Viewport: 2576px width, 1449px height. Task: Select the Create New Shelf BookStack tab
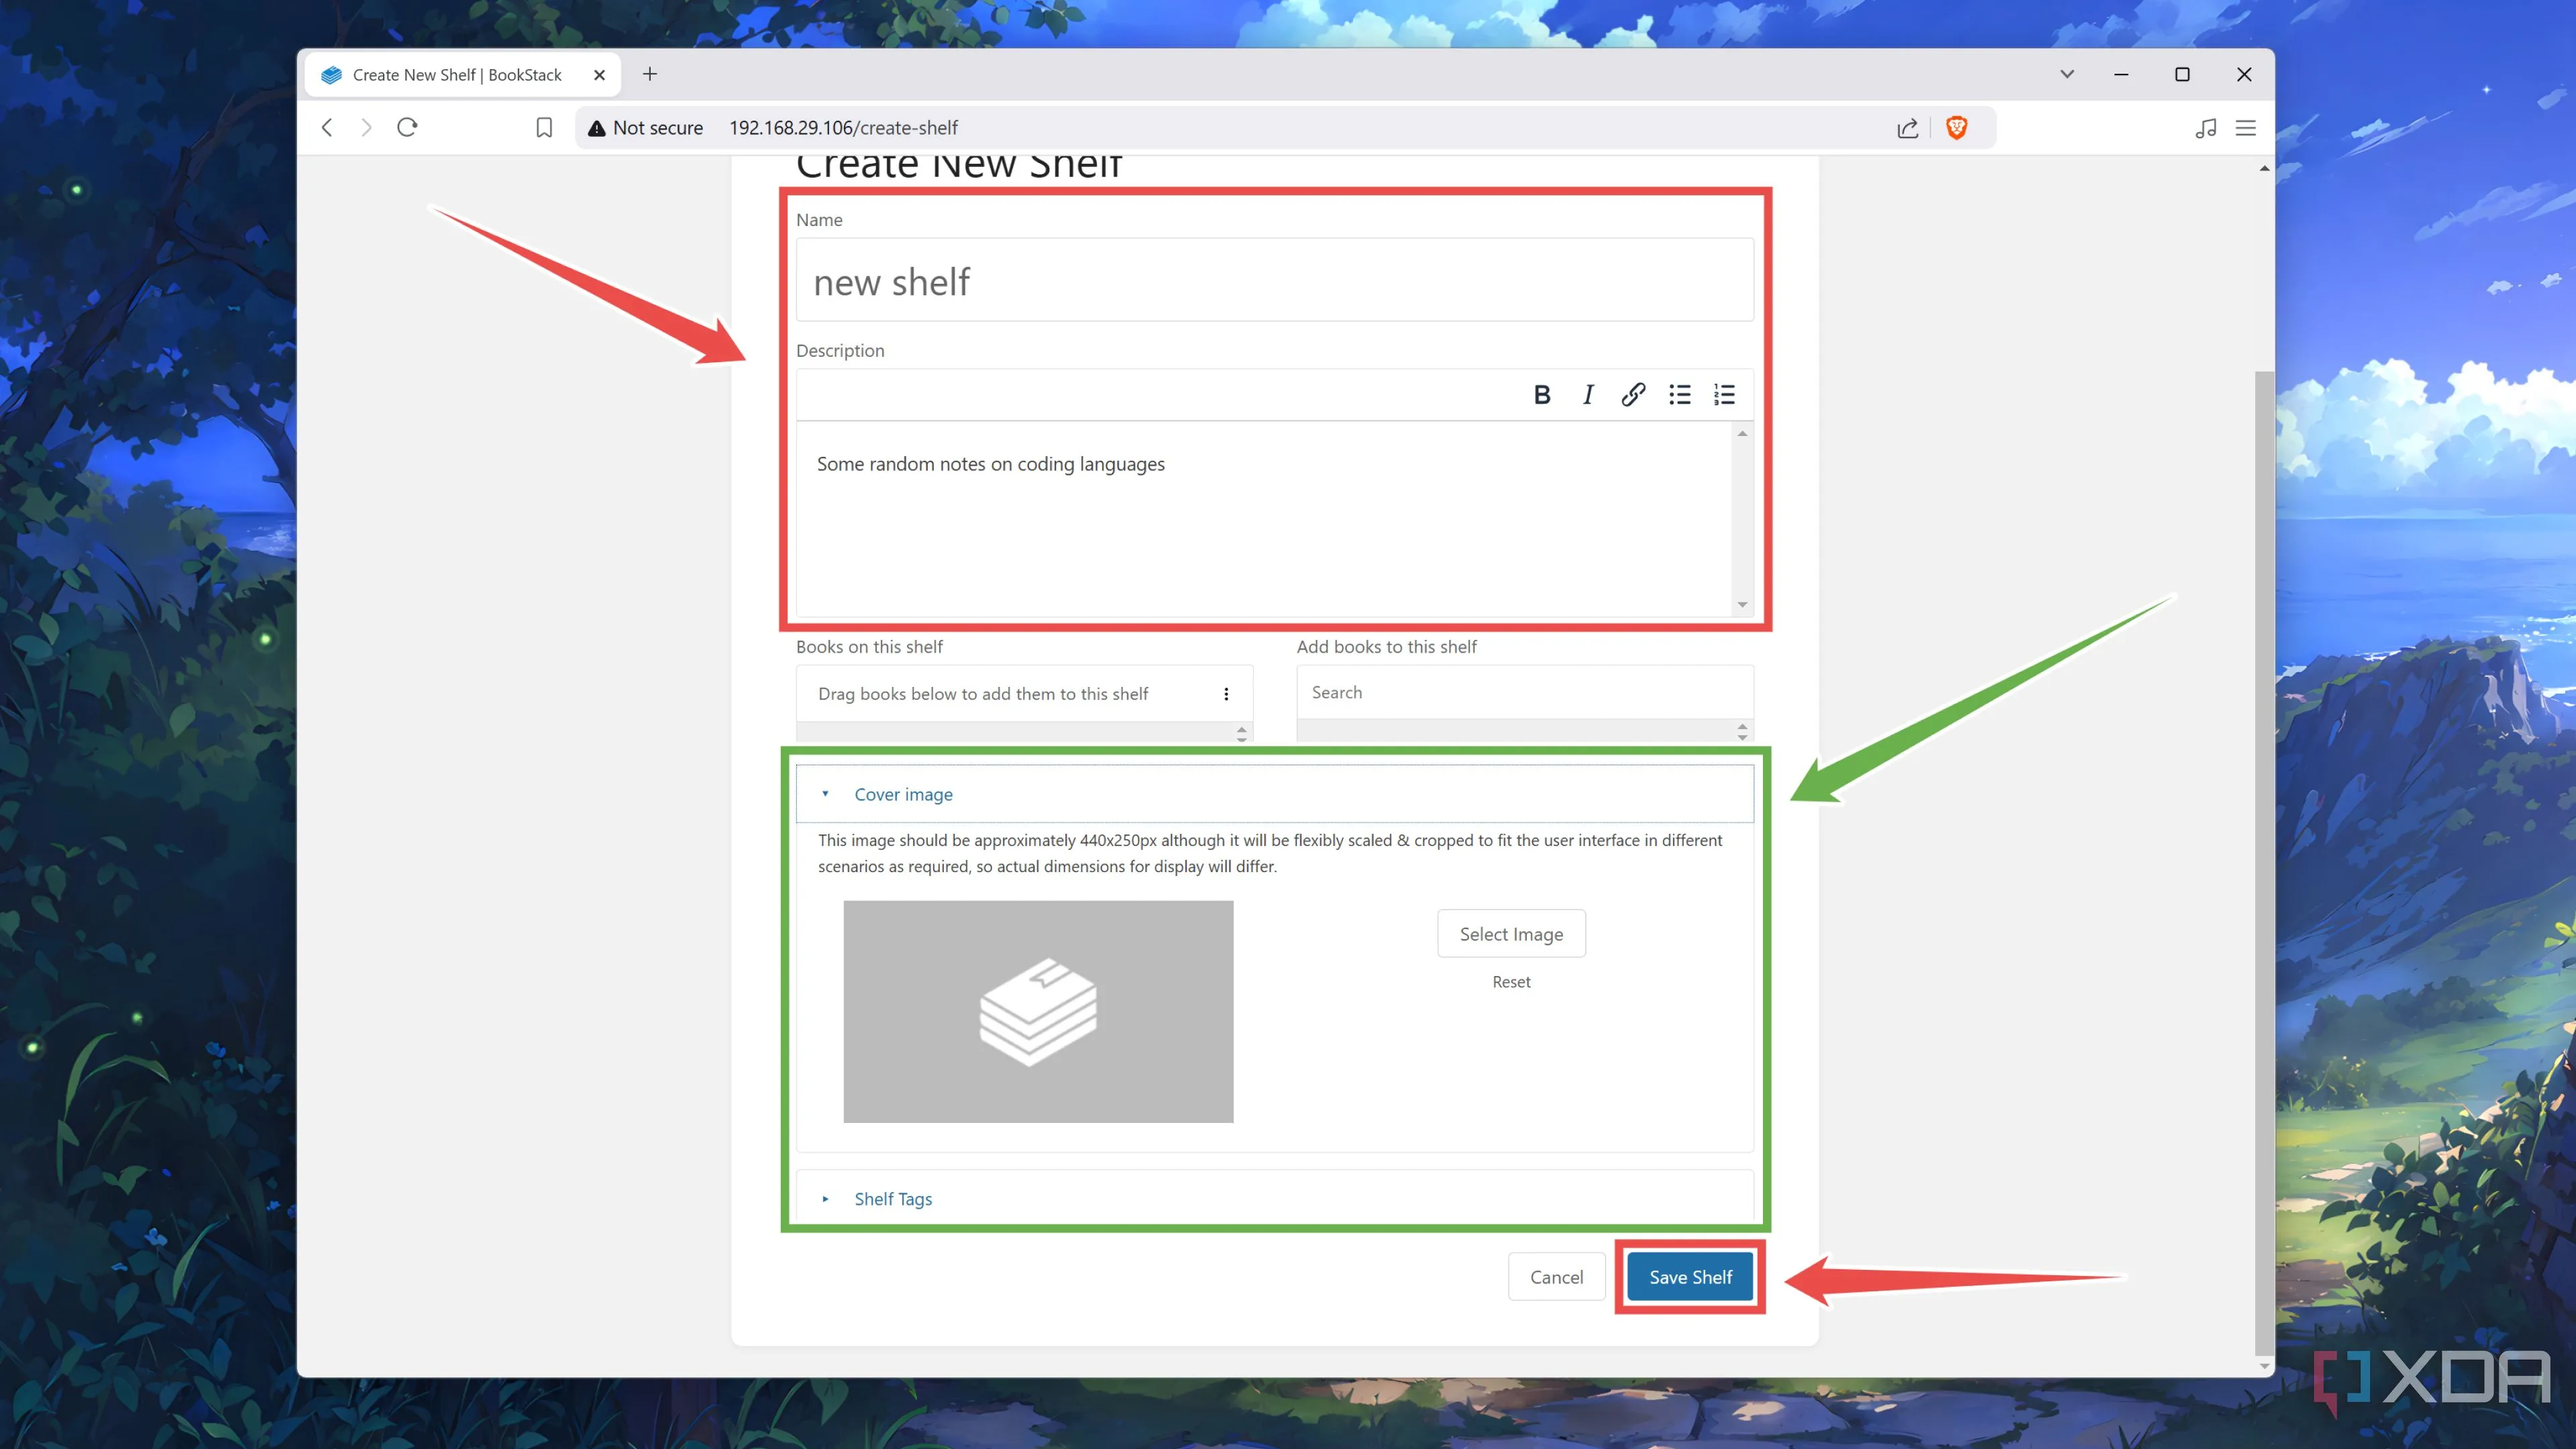point(462,75)
